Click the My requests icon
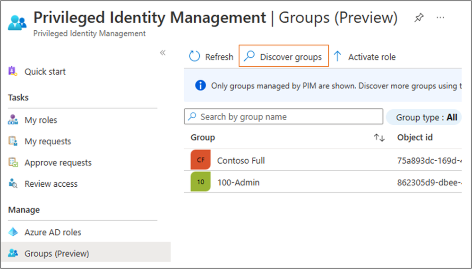472x269 pixels. 13,141
